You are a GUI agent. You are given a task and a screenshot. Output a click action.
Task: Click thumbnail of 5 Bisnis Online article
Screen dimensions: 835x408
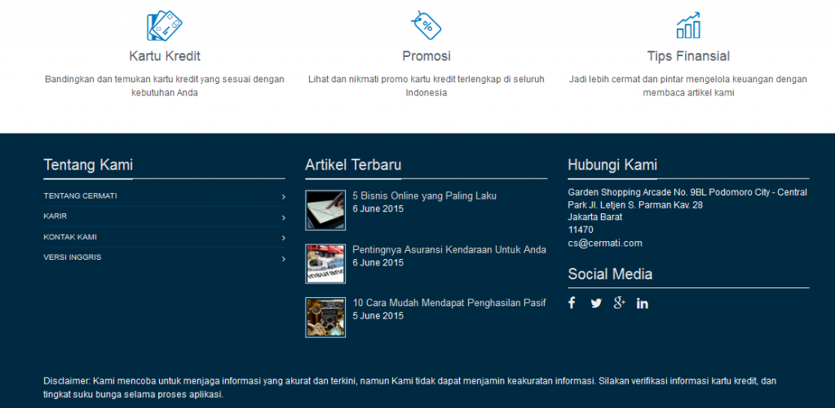pos(325,210)
